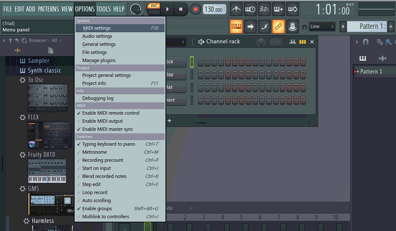This screenshot has width=396, height=231.
Task: Click the piano keys icon in picker
Action: coord(363,58)
